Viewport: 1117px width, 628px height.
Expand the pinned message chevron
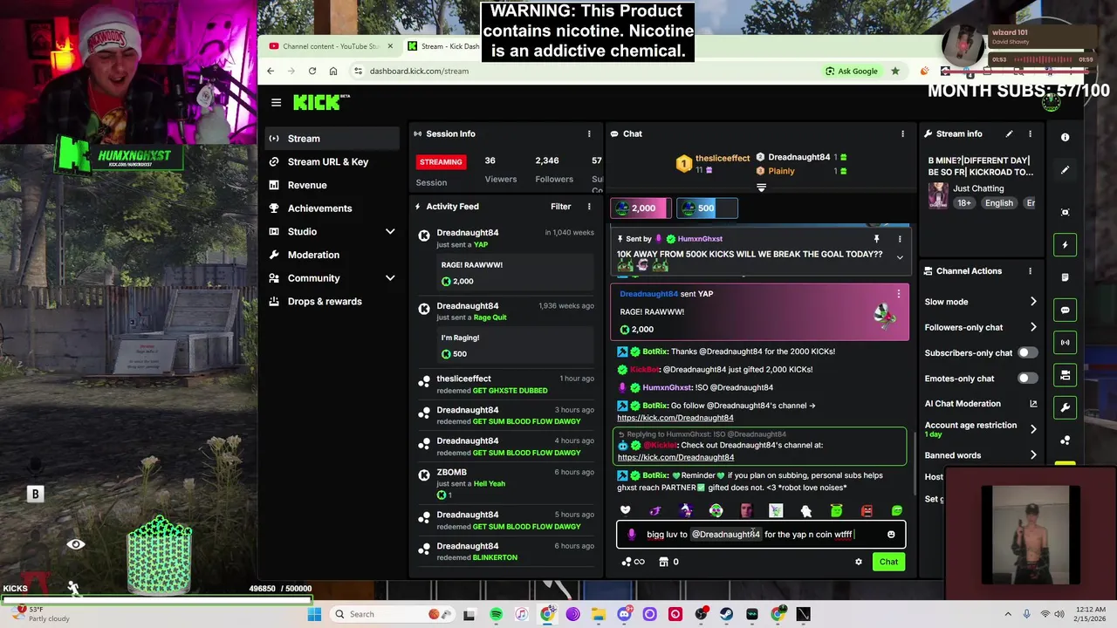tap(900, 256)
